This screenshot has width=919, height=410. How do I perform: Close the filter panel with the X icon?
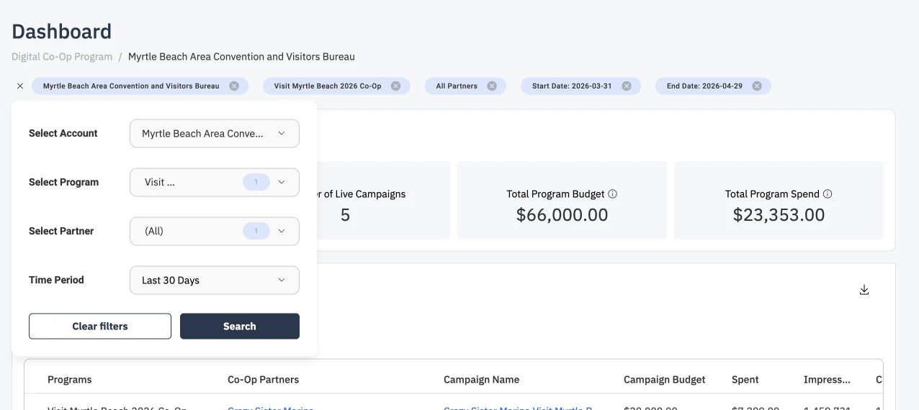point(20,86)
